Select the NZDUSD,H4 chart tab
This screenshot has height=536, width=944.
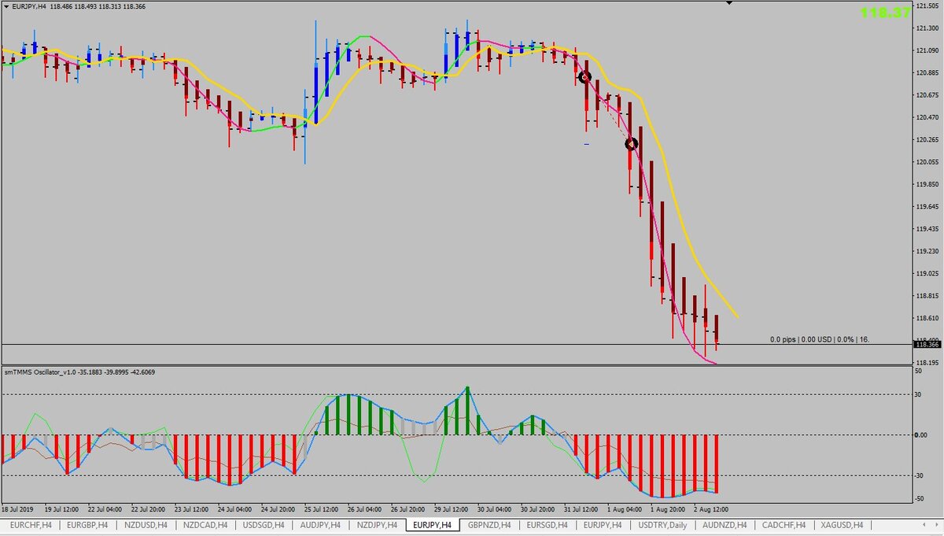pos(146,525)
